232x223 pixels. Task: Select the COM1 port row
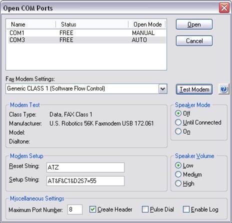pos(87,33)
